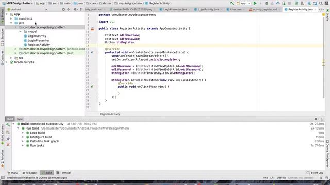Expand the Calculate task graph step

point(23,141)
